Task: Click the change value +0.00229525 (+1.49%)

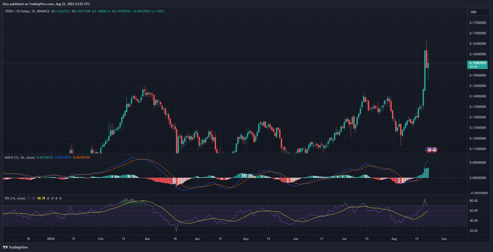Action: point(148,11)
